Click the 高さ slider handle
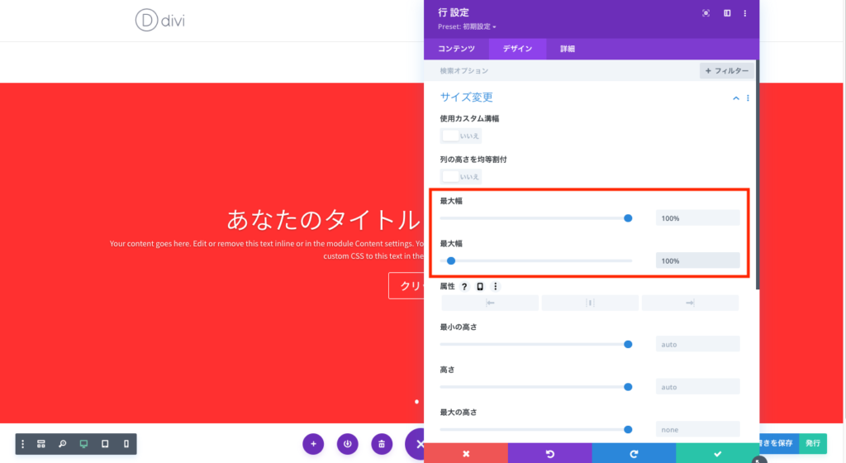This screenshot has width=846, height=463. tap(628, 387)
